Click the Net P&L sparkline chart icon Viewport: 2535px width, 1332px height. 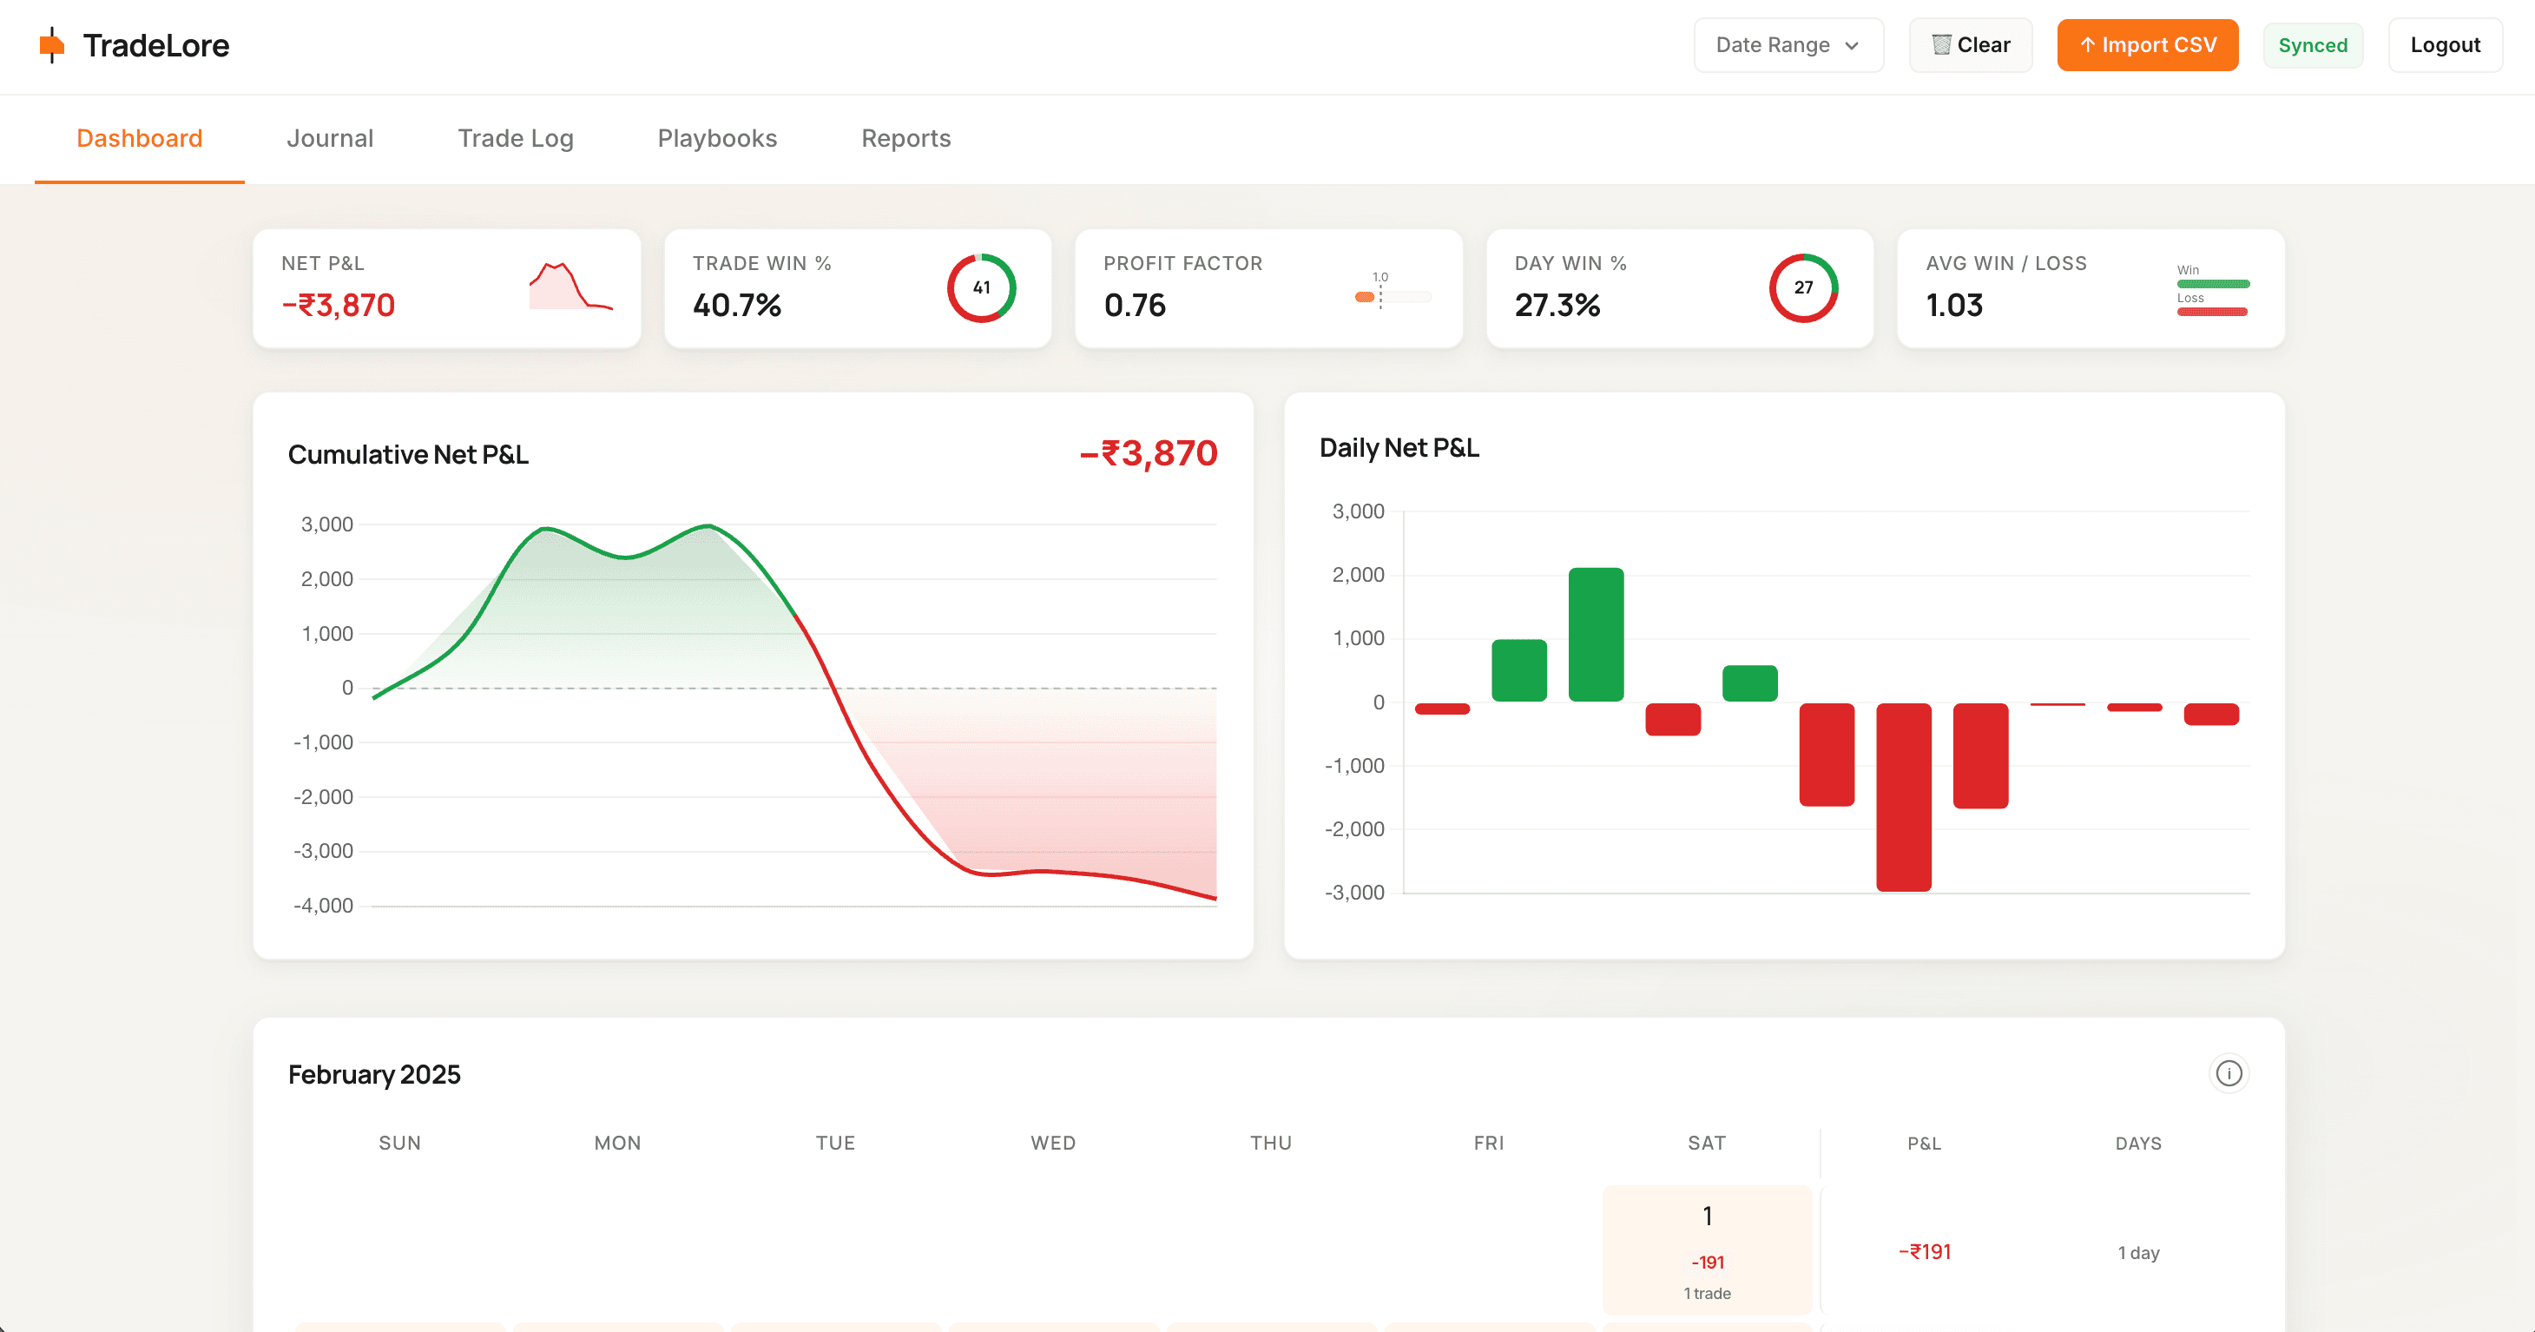570,287
